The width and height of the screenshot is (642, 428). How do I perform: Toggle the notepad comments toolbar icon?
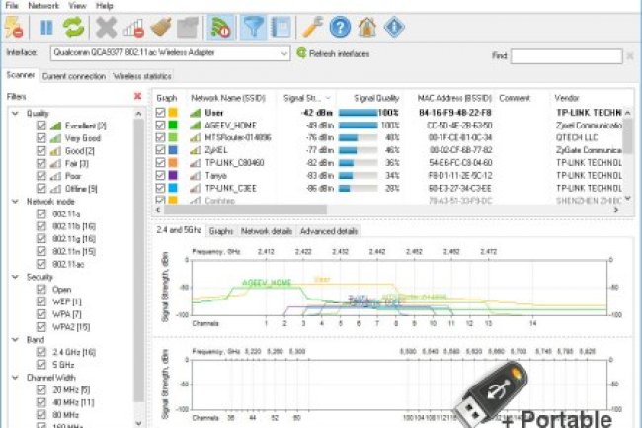point(281,27)
